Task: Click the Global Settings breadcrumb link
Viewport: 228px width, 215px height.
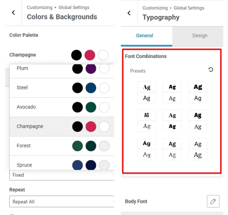Action: [x=74, y=7]
